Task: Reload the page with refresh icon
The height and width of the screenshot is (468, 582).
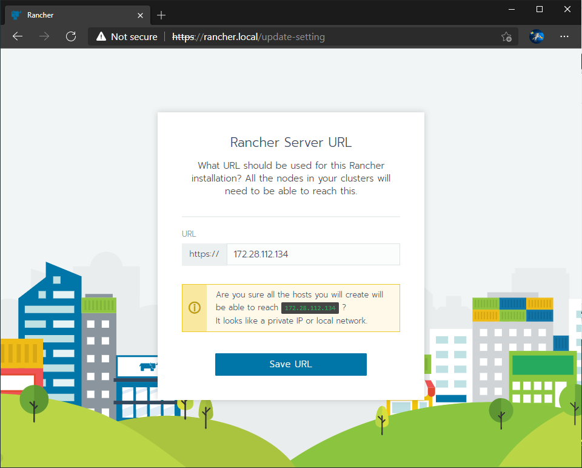Action: coord(71,36)
